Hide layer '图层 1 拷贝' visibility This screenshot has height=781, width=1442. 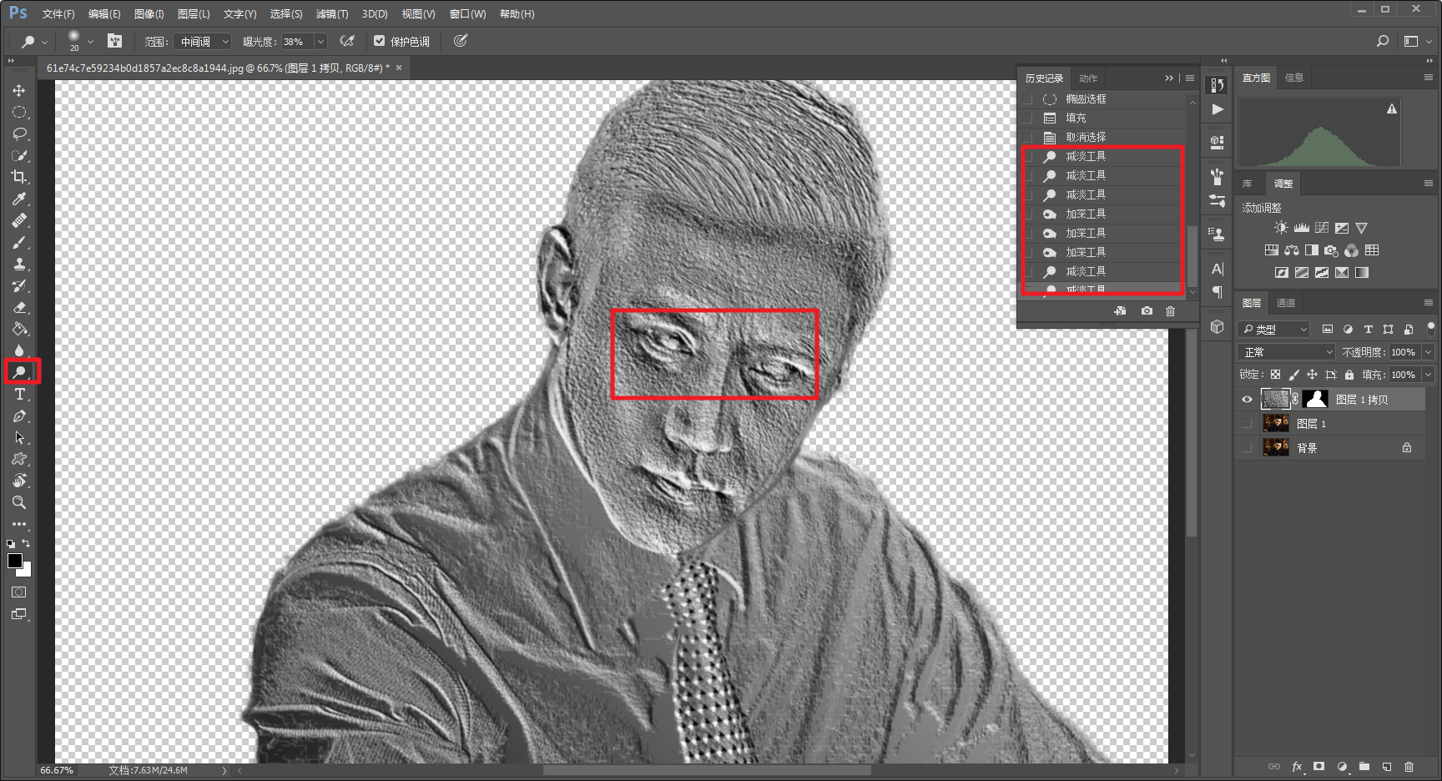pyautogui.click(x=1247, y=400)
